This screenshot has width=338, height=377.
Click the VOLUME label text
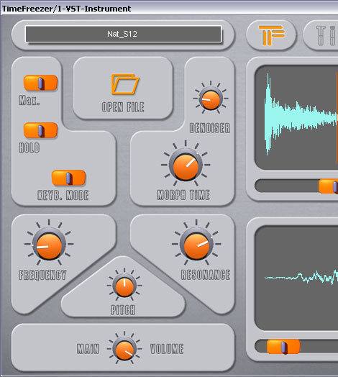click(x=167, y=349)
